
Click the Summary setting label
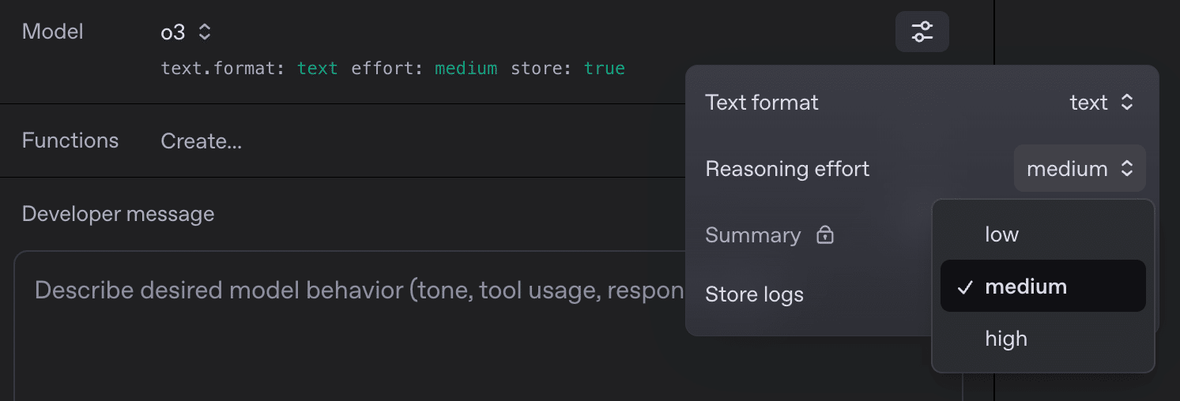click(752, 235)
